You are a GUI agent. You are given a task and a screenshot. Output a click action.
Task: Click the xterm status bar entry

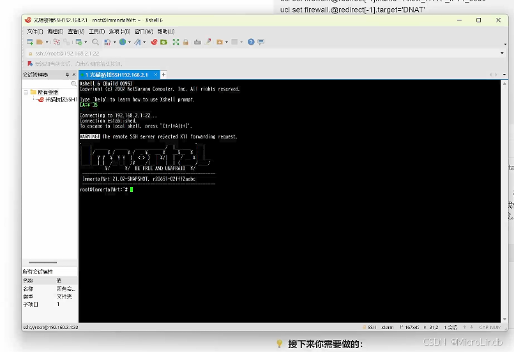(x=388, y=327)
